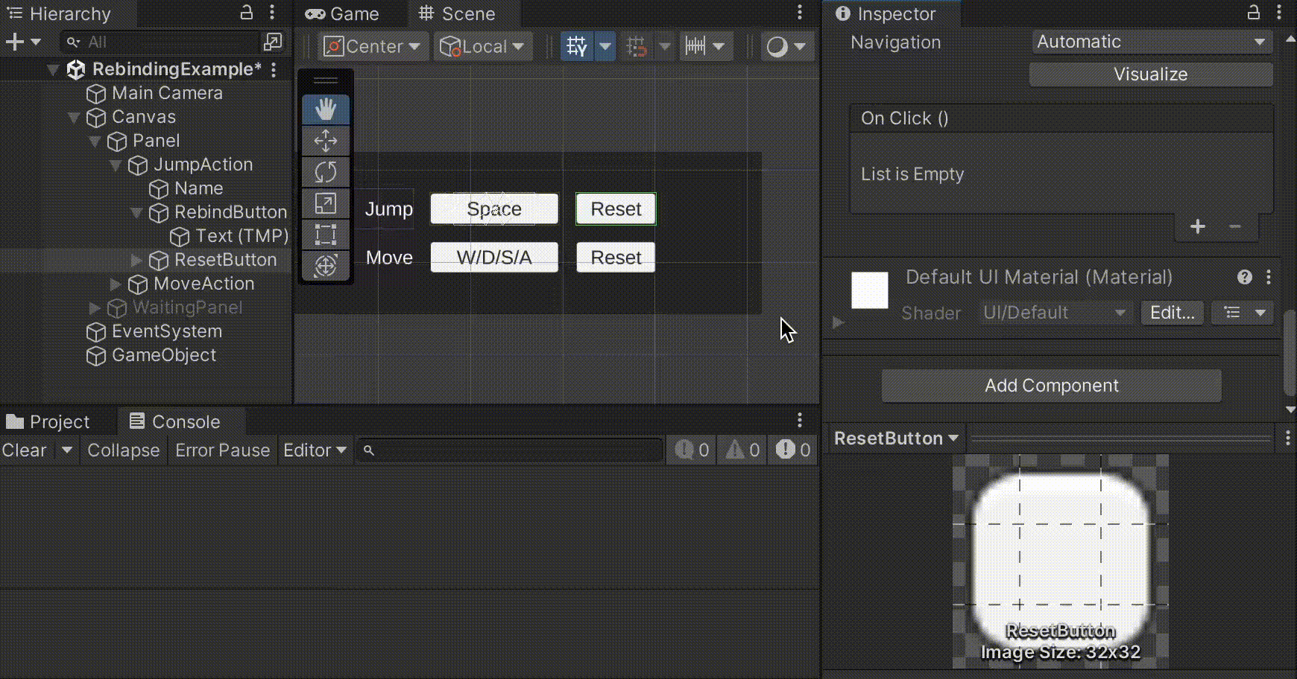Click the material Edit... button
Screen dimensions: 1297x679
(1172, 313)
